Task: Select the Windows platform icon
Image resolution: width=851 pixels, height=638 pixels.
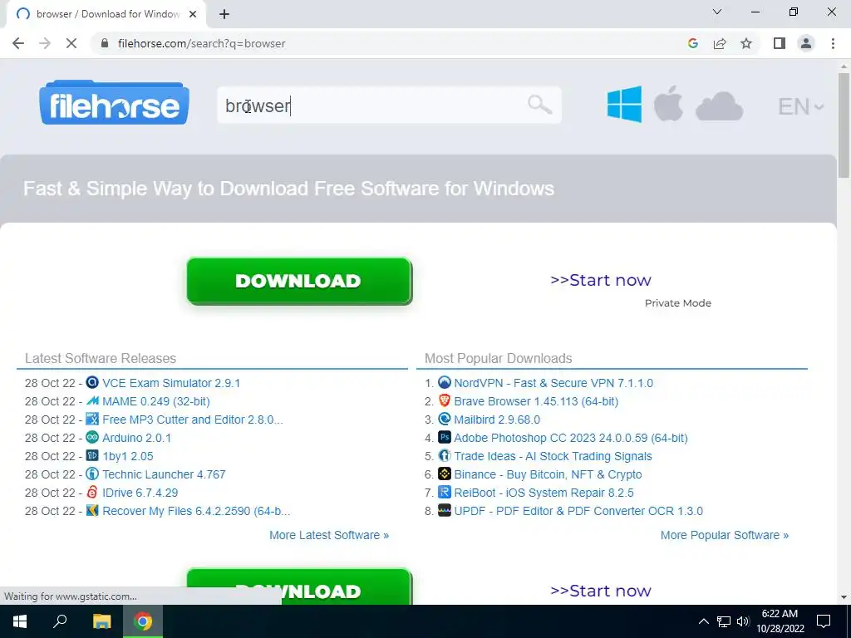Action: 624,104
